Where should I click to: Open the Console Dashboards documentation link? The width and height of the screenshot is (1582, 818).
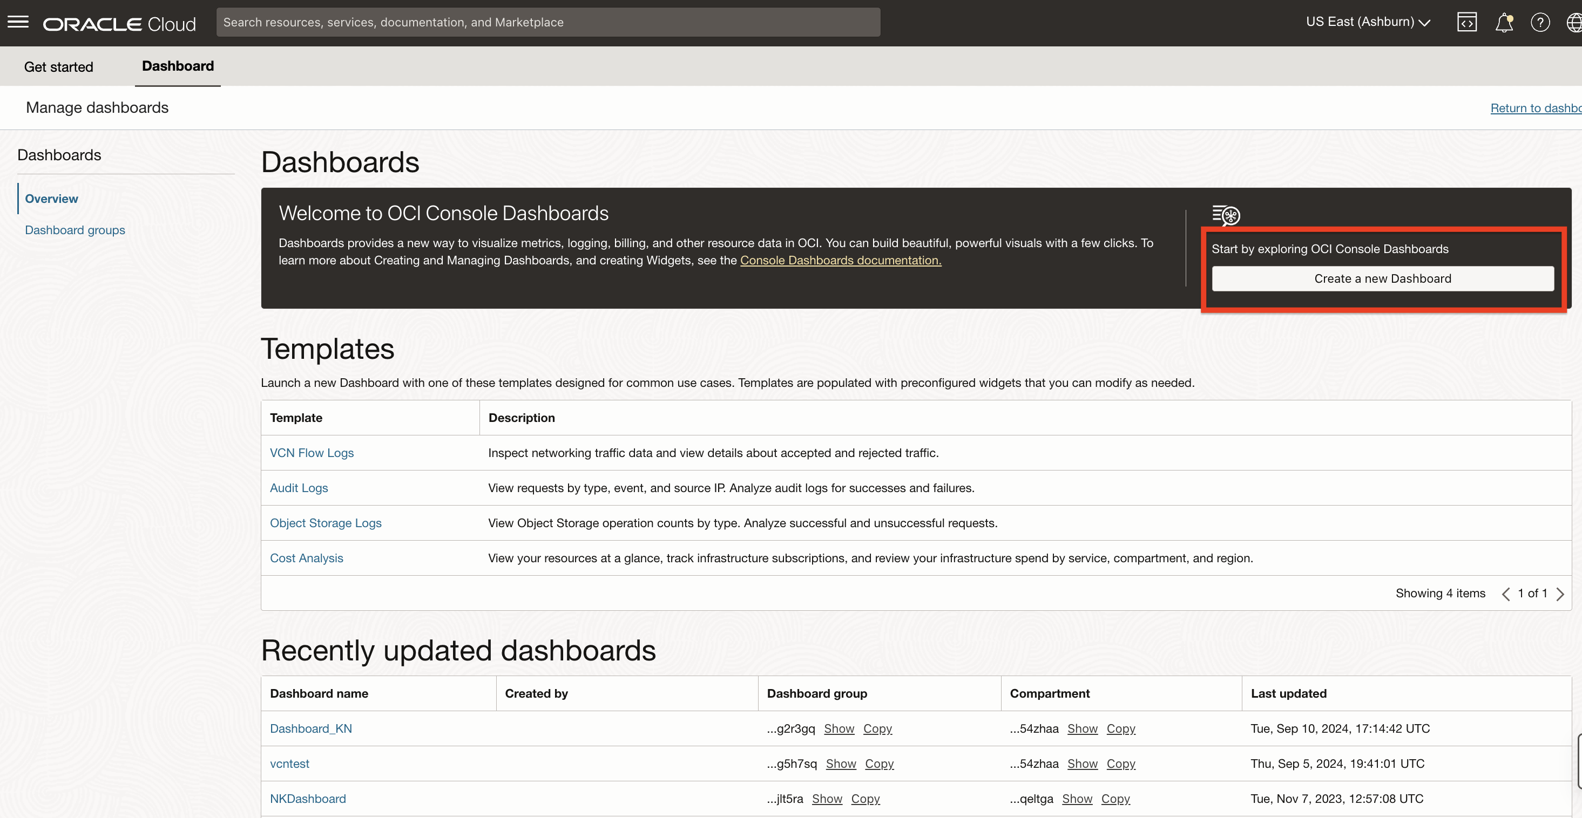pyautogui.click(x=841, y=260)
